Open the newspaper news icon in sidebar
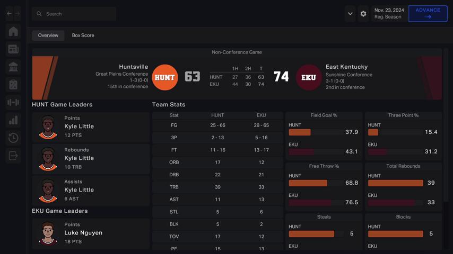453x254 pixels. 13,49
